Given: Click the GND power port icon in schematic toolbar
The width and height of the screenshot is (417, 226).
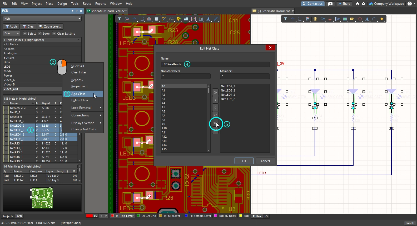Looking at the screenshot, I should [x=330, y=19].
